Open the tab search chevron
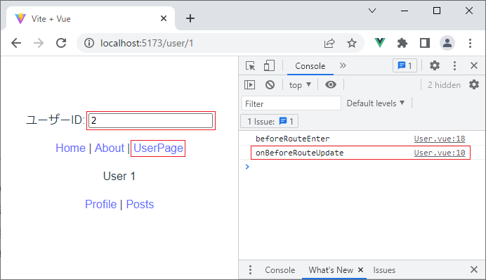Viewport: 486px width, 280px height. click(372, 11)
